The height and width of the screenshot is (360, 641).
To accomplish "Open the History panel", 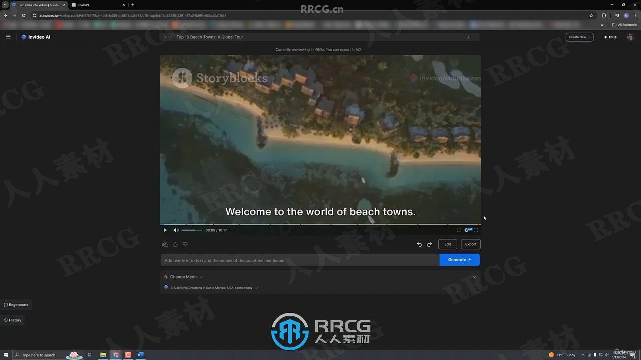I will pos(13,320).
